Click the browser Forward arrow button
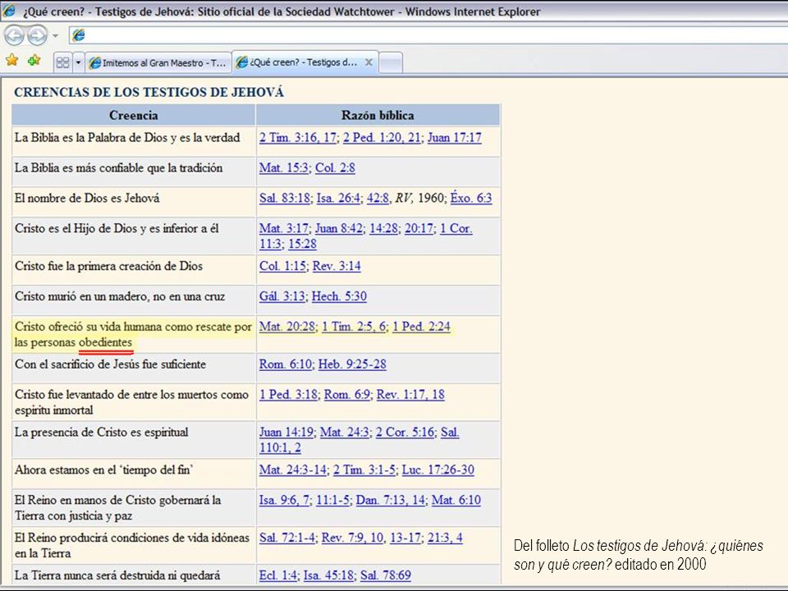This screenshot has width=788, height=591. [37, 35]
